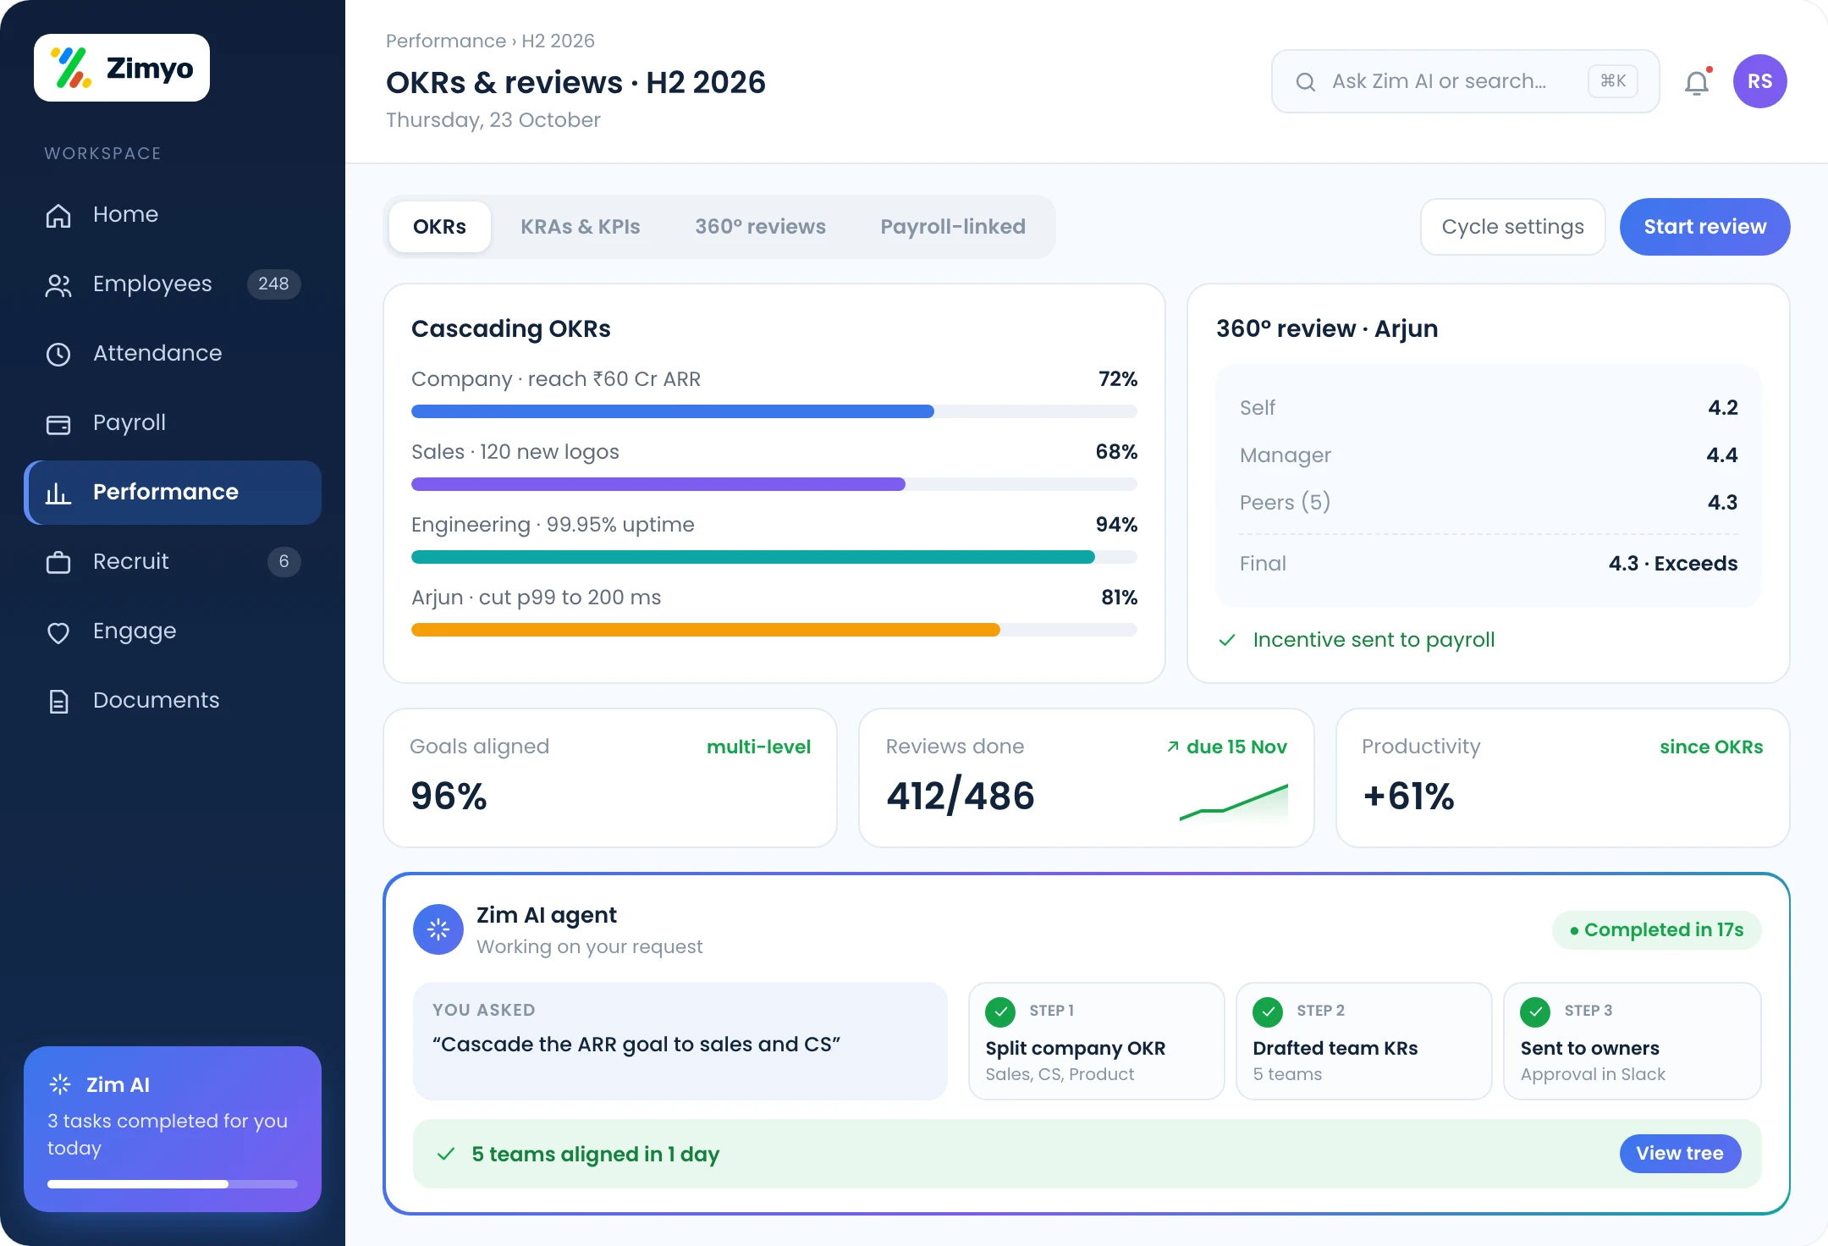This screenshot has height=1246, width=1828.
Task: Open the RS user avatar
Action: pos(1759,81)
